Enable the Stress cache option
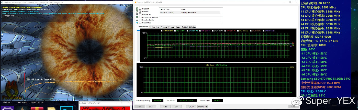This screenshot has width=358, height=110. tap(140, 15)
